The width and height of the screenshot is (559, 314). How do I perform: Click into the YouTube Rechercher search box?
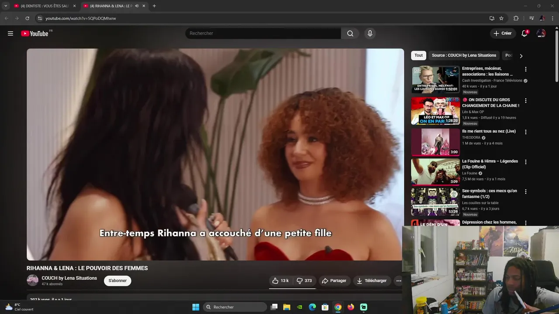click(x=263, y=34)
